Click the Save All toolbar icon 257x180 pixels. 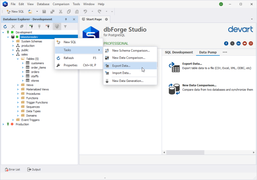(52, 11)
